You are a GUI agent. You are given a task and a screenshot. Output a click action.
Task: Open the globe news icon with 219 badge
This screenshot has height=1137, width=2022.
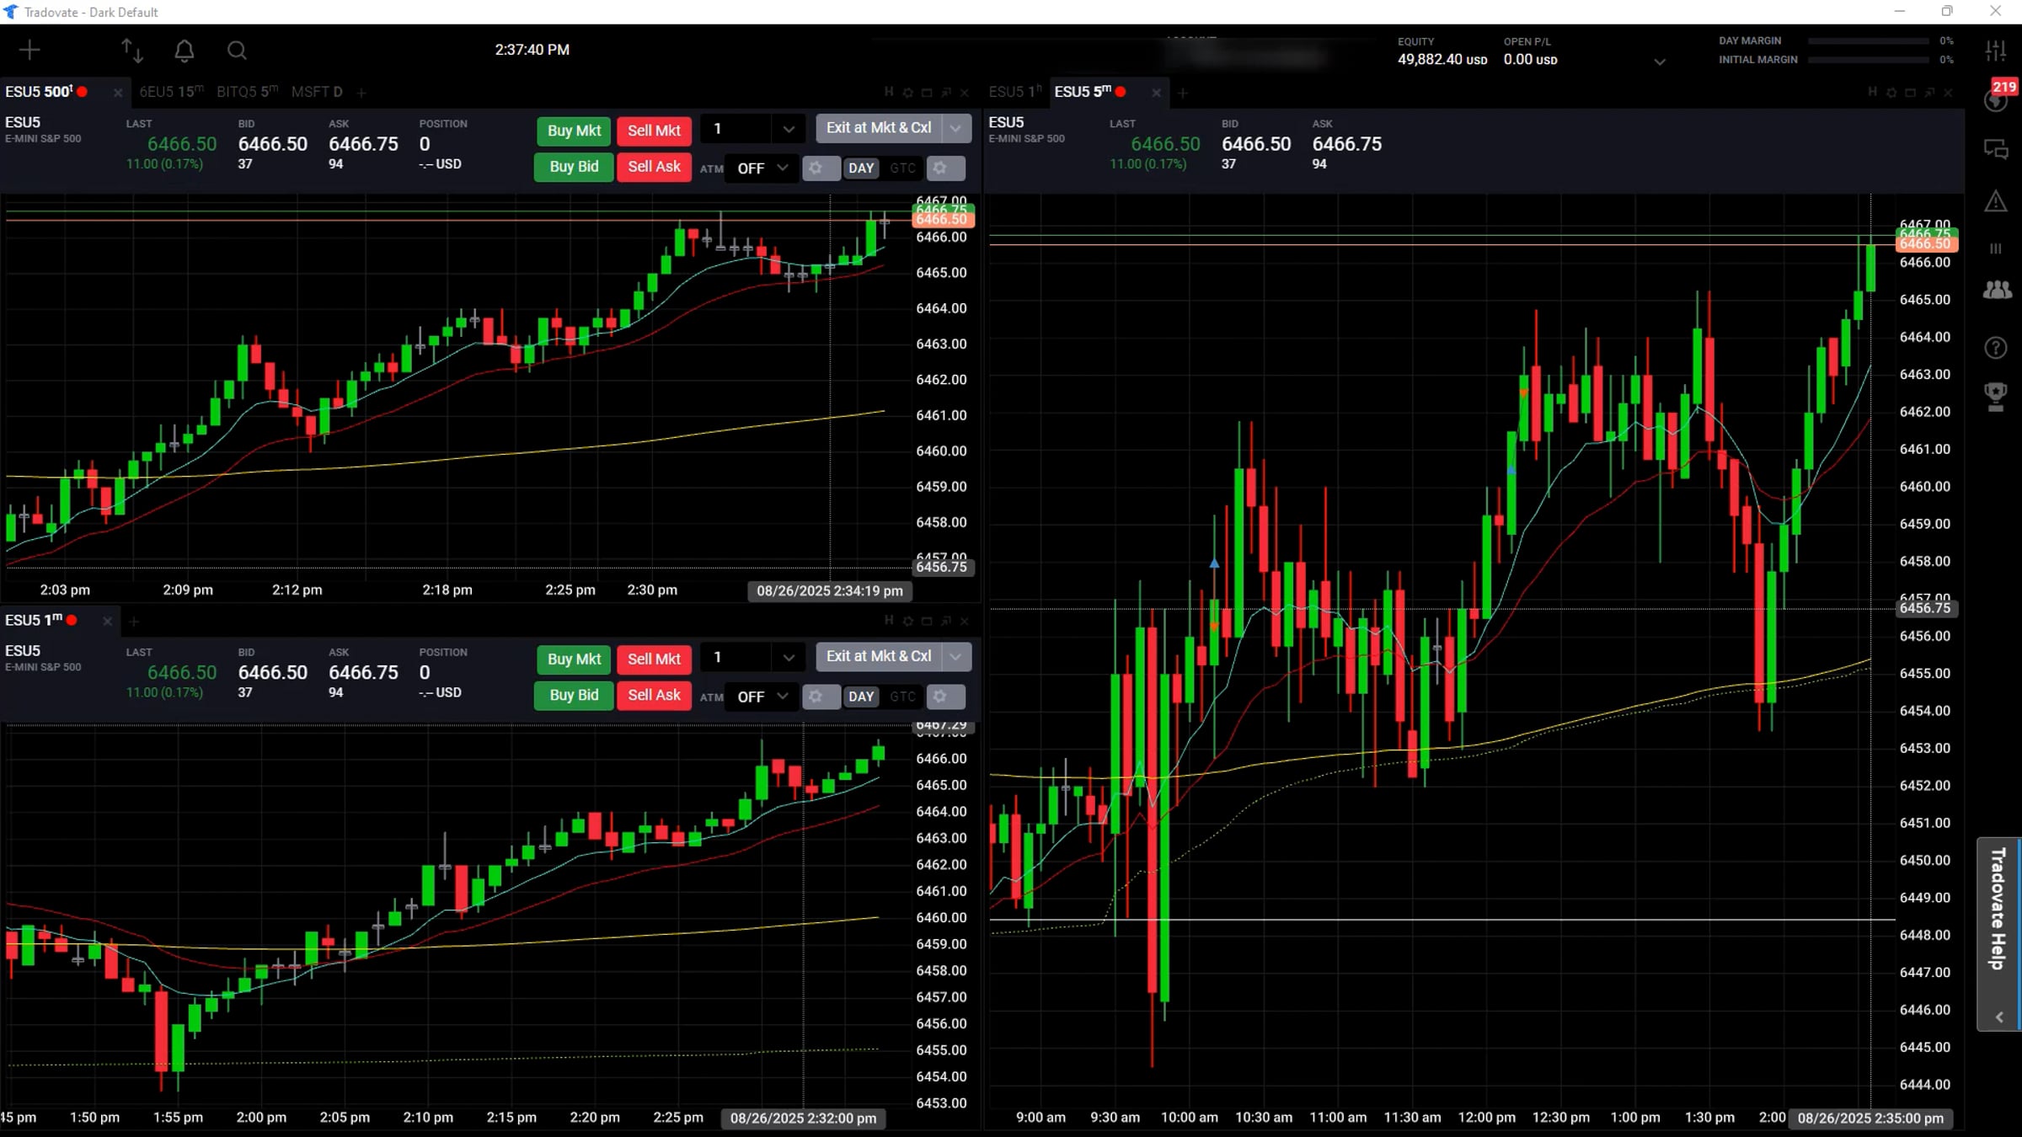coord(1995,99)
